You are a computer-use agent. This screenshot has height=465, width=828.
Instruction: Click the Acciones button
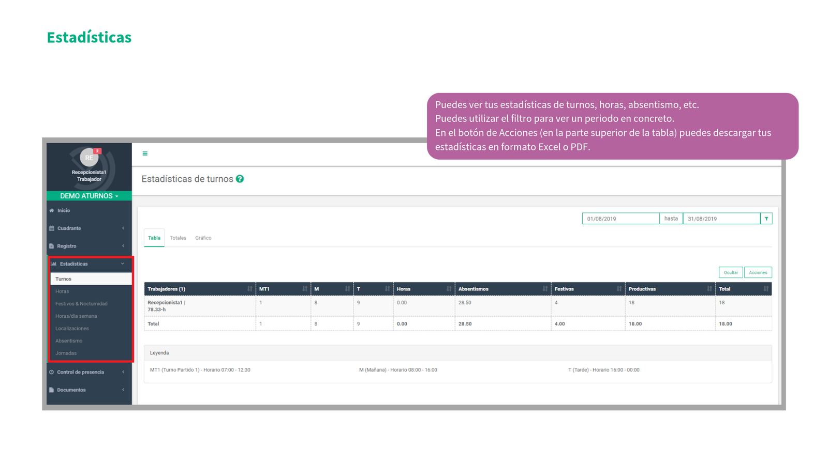(758, 272)
